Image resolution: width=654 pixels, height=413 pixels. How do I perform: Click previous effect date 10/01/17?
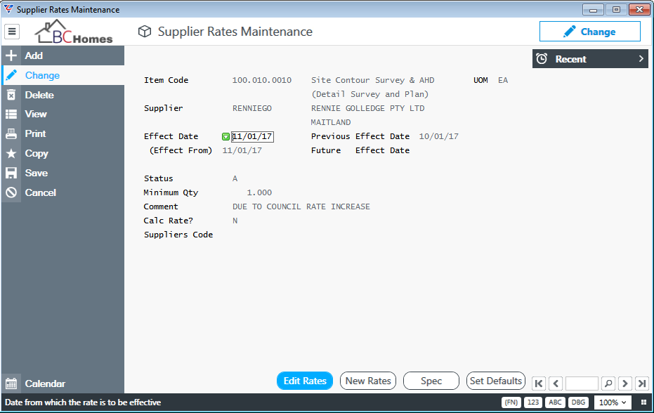[439, 136]
